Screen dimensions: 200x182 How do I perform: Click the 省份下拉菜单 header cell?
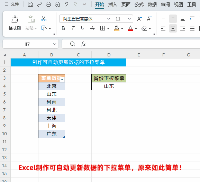(x=109, y=78)
